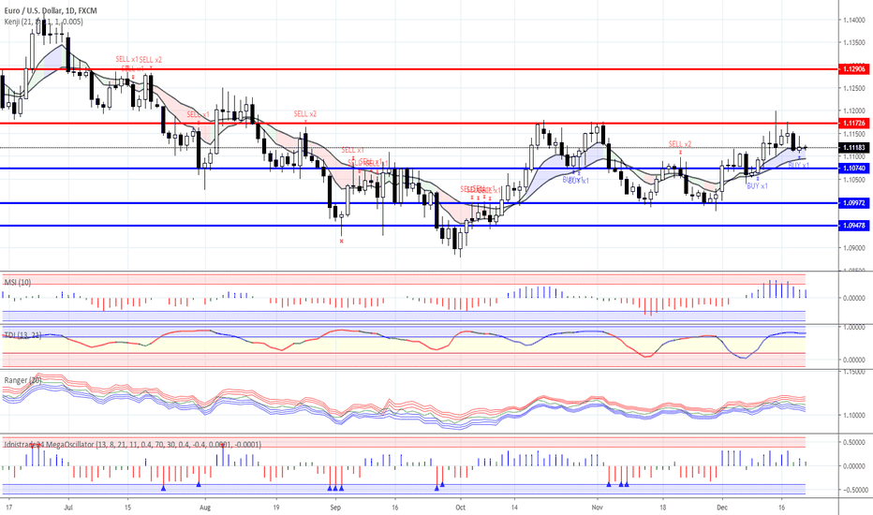Click the SELL x2 signal above the late-August candle
The width and height of the screenshot is (873, 515).
click(304, 114)
